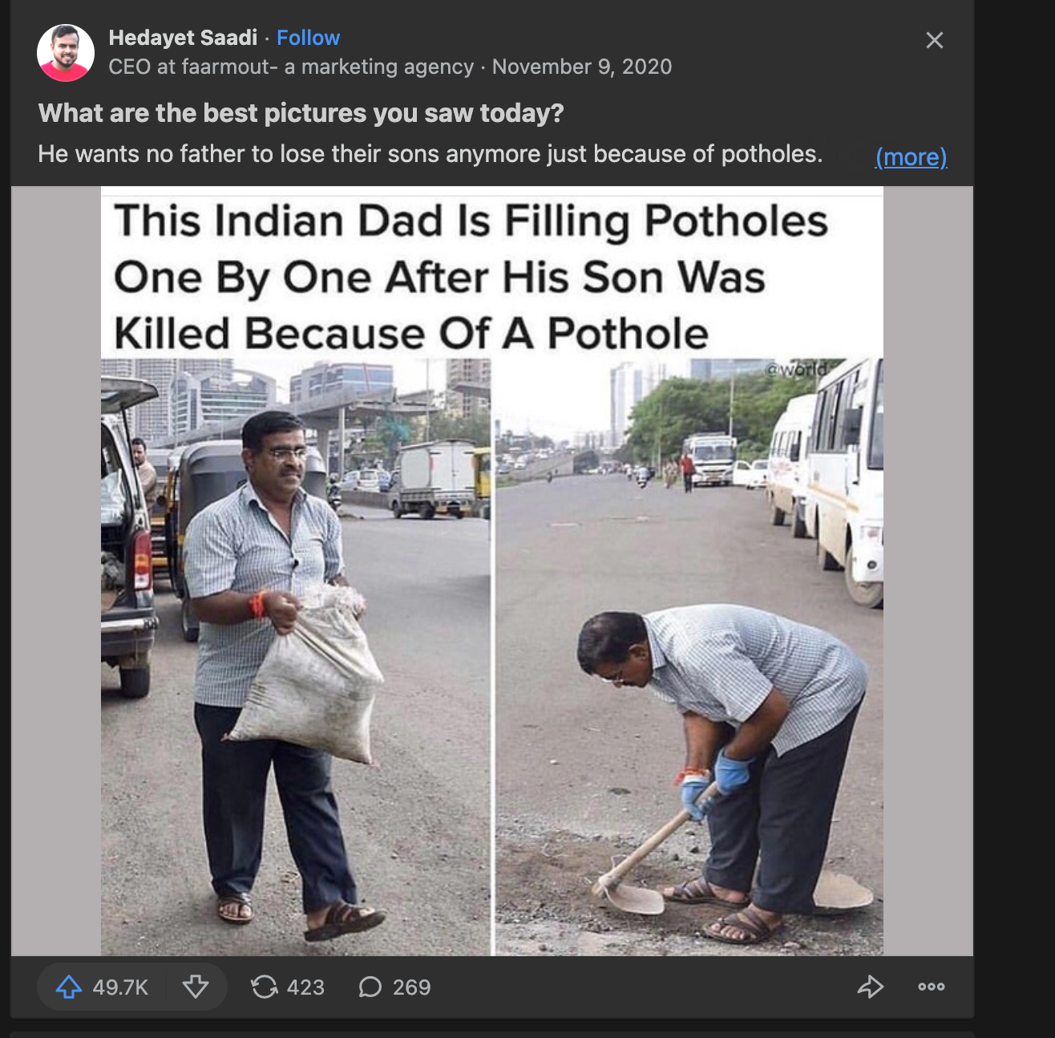The width and height of the screenshot is (1055, 1038).
Task: Open comments via the speech bubble icon
Action: coord(370,987)
